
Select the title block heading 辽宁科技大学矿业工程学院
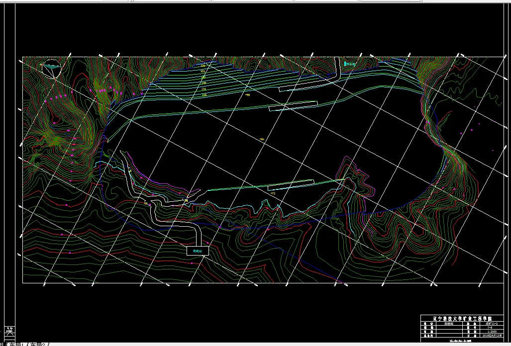tap(462, 318)
